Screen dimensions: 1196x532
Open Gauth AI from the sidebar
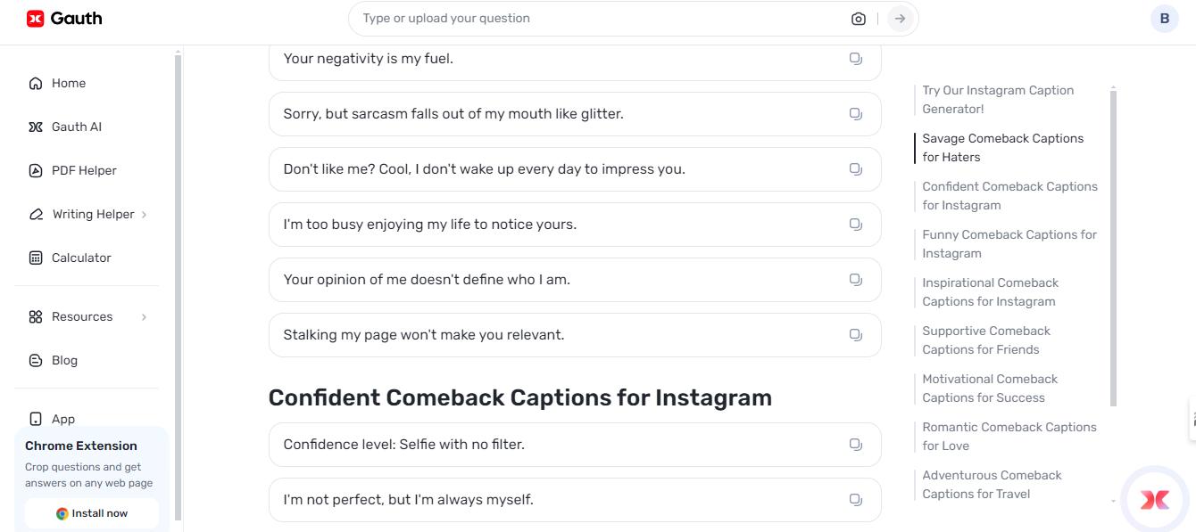[x=76, y=126]
